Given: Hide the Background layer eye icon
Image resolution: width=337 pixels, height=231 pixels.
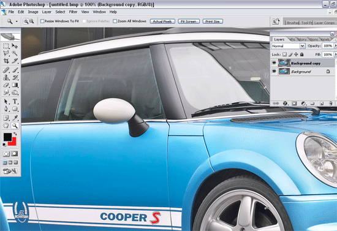Looking at the screenshot, I should coord(274,71).
